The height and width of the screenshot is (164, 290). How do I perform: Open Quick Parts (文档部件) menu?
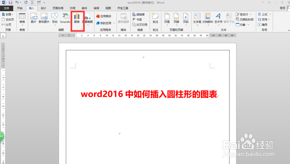click(x=208, y=19)
